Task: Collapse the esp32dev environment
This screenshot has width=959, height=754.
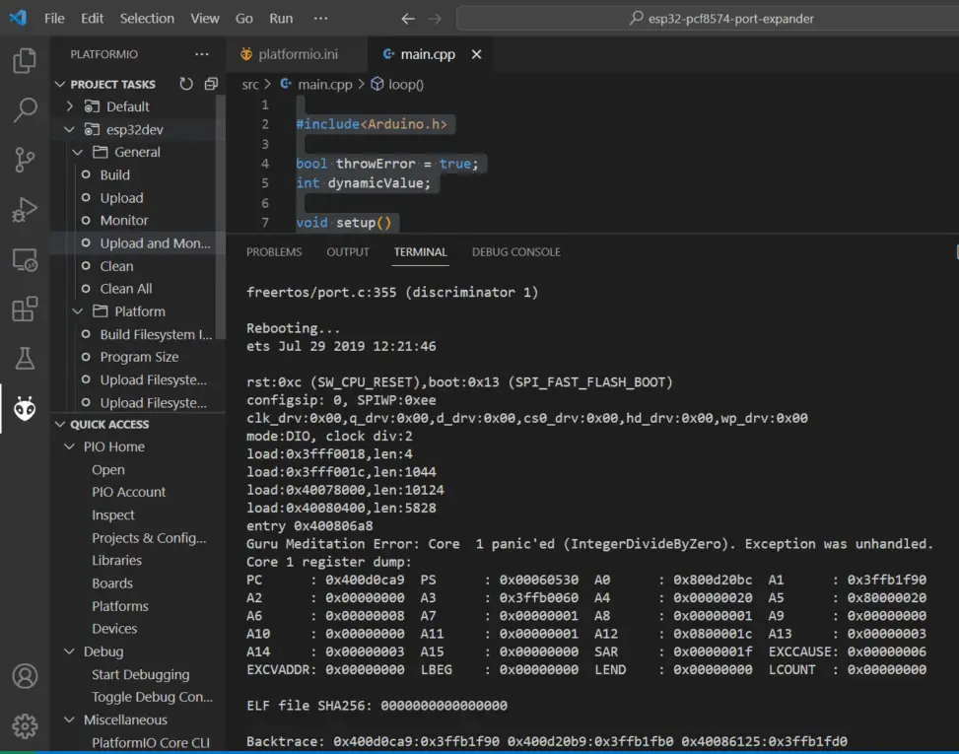Action: point(70,130)
